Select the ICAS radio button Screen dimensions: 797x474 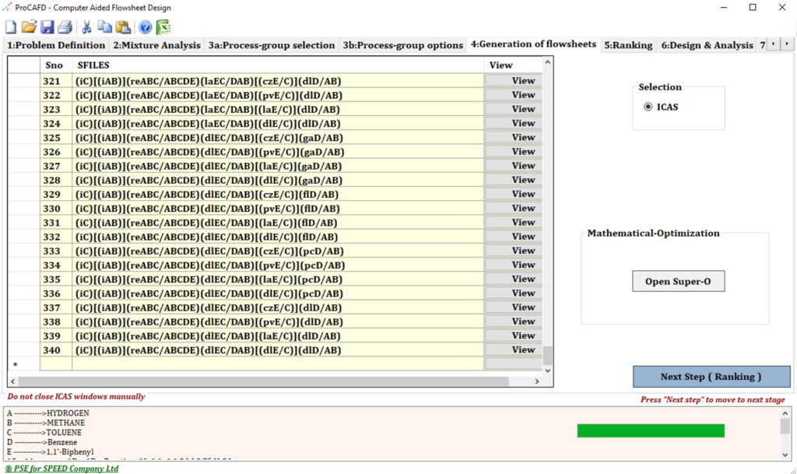click(648, 107)
